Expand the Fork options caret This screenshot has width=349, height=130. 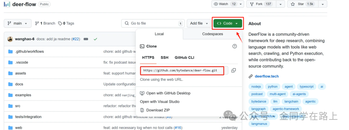281,4
